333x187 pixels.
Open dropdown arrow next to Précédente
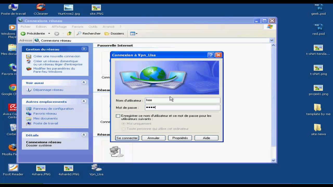click(49, 34)
